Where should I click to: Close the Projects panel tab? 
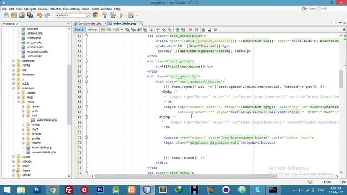tap(17, 24)
